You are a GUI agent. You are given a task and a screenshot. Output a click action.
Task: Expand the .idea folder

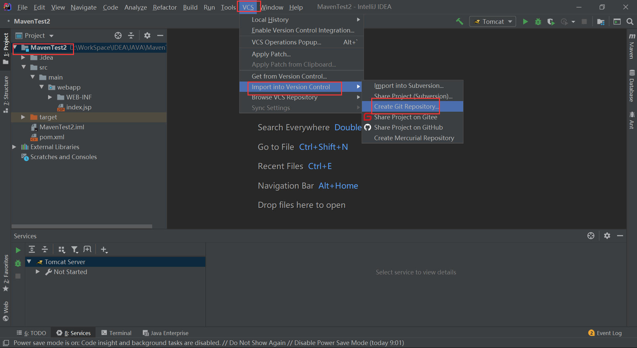(x=23, y=57)
